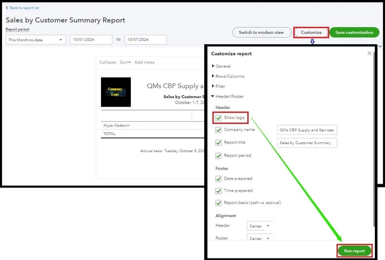Switch to modern view
This screenshot has height=260, width=385.
click(261, 33)
